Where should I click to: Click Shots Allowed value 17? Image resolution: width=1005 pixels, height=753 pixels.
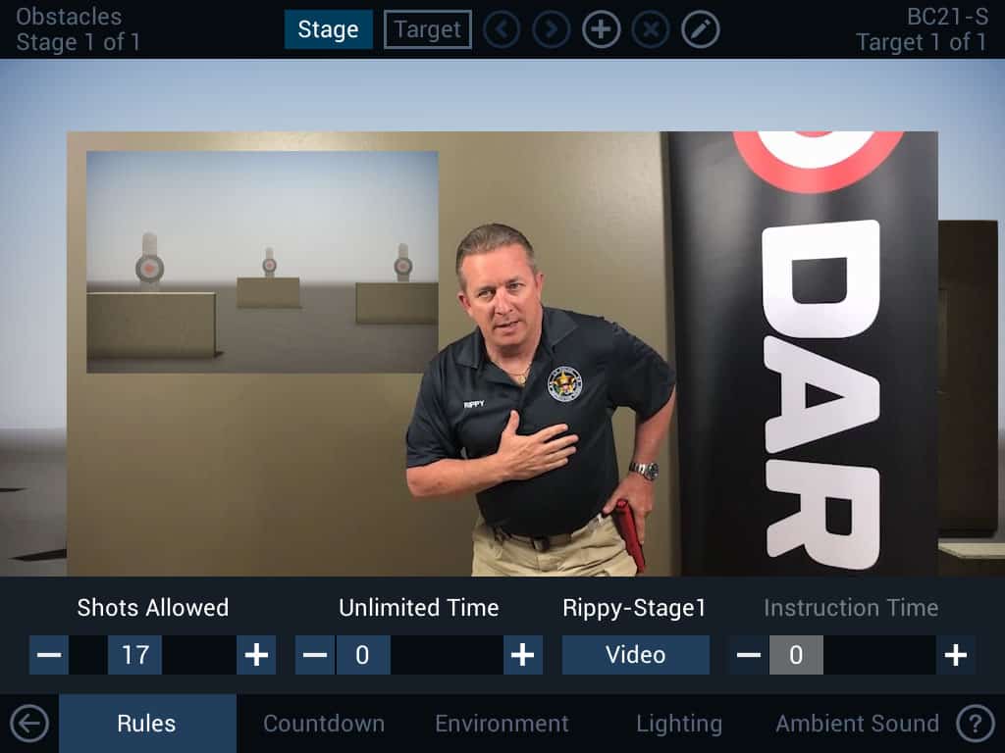pyautogui.click(x=135, y=655)
